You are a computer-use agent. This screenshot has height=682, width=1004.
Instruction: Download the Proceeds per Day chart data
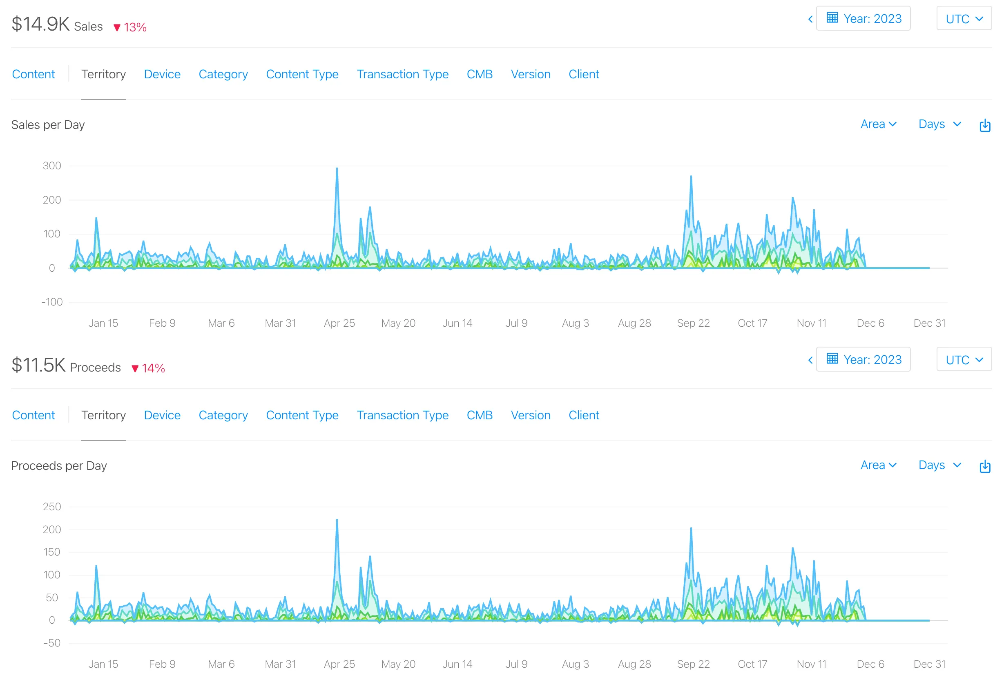click(x=984, y=466)
